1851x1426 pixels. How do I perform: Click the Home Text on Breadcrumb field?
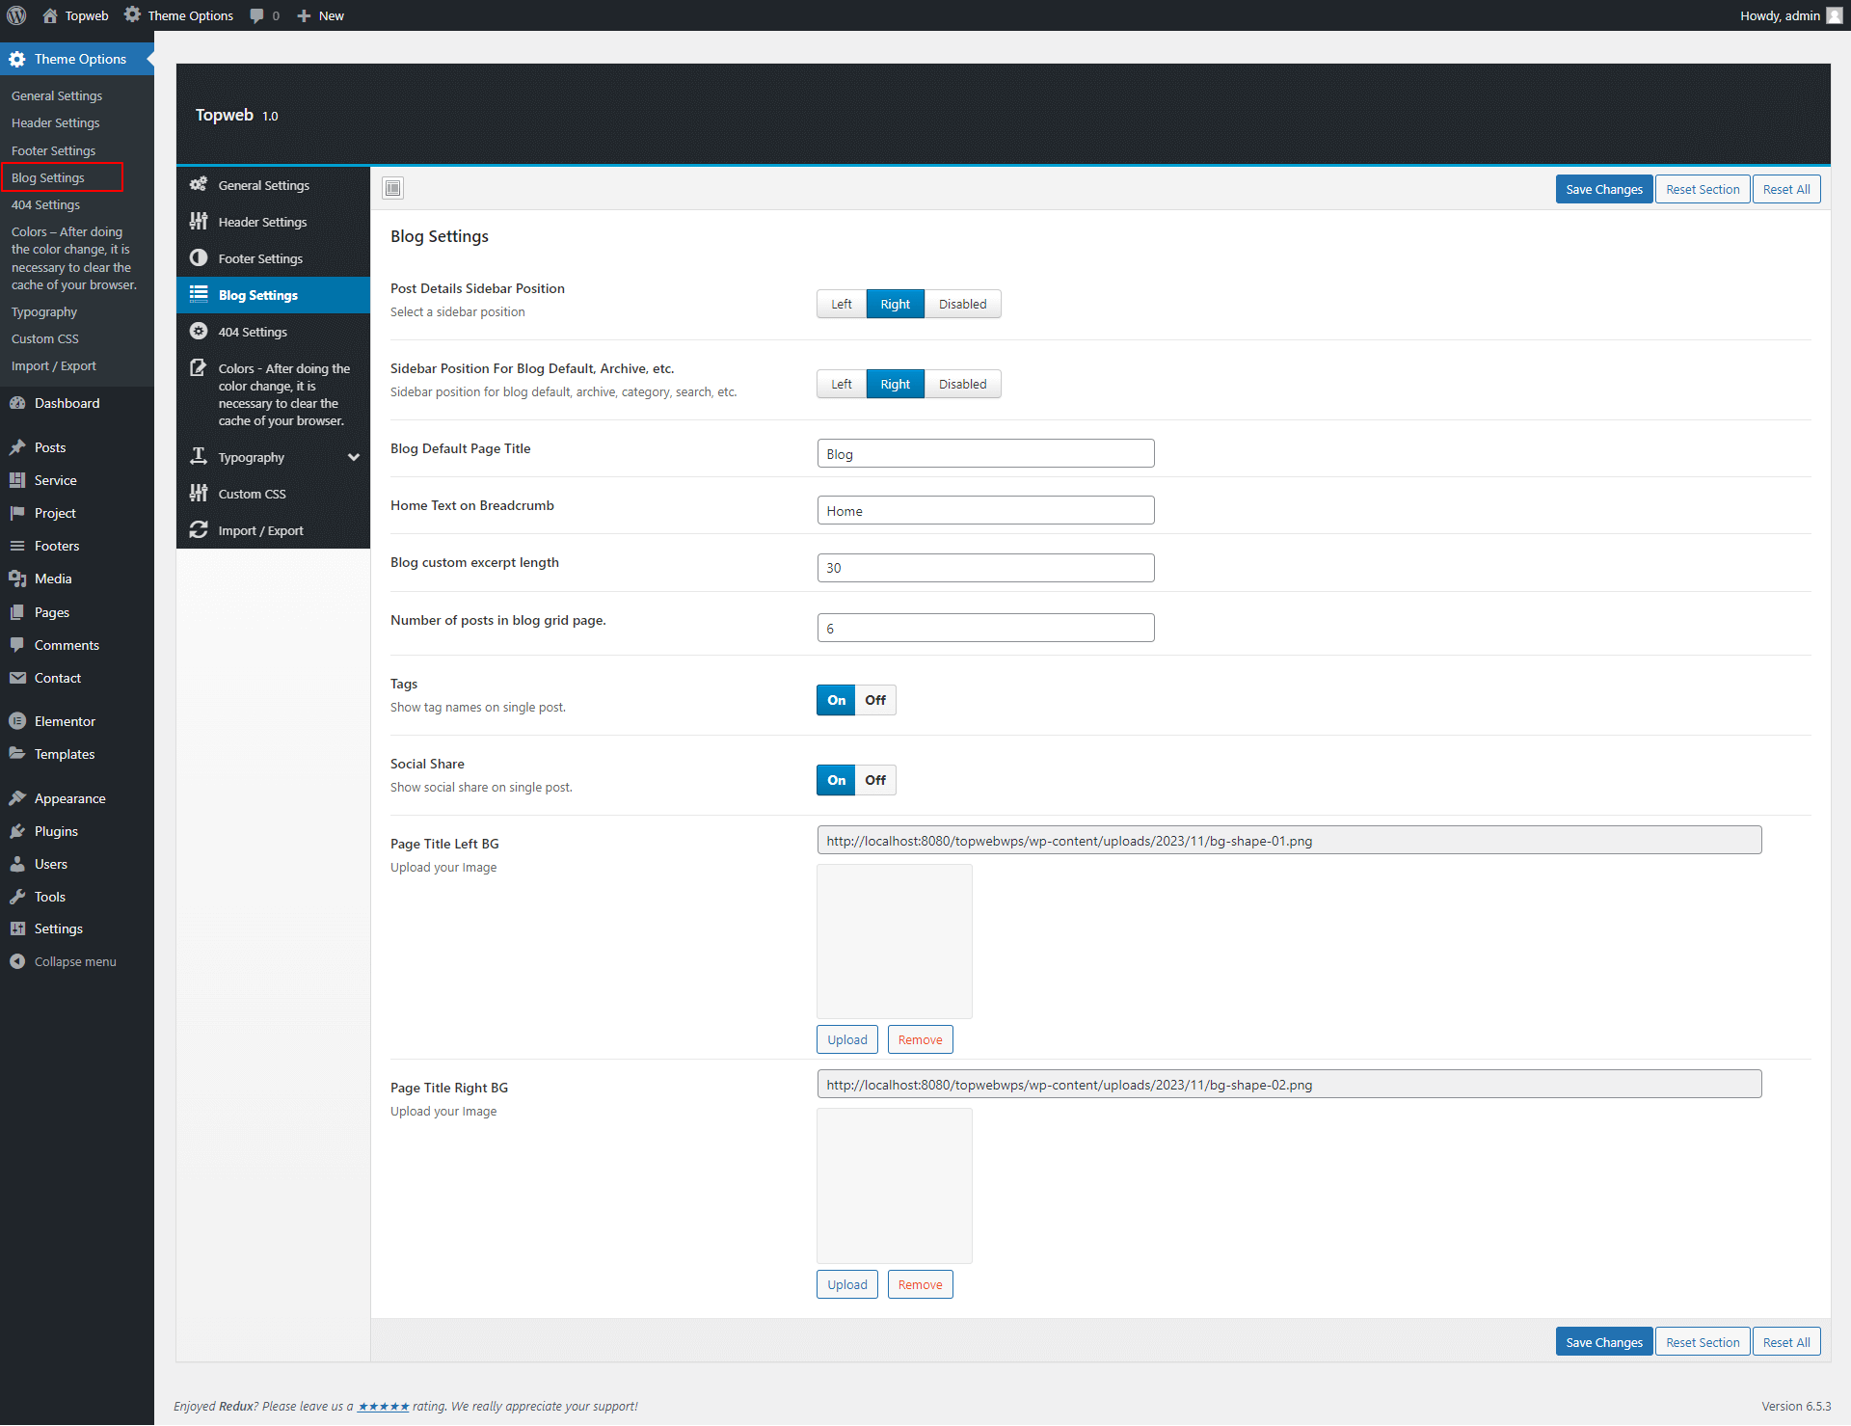pos(985,510)
